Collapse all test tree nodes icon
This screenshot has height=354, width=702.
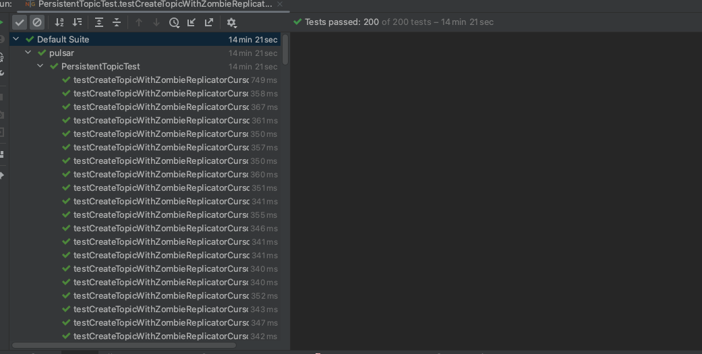click(117, 22)
